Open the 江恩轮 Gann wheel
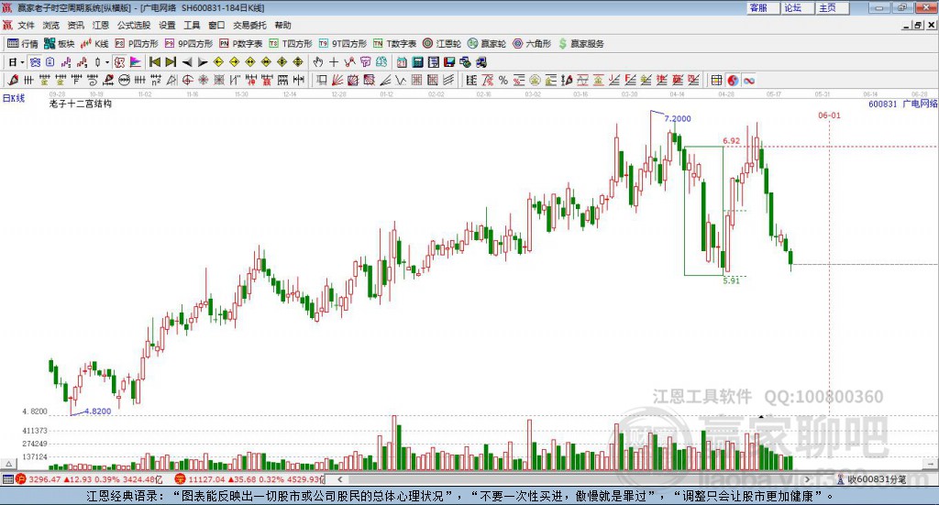 coord(441,44)
